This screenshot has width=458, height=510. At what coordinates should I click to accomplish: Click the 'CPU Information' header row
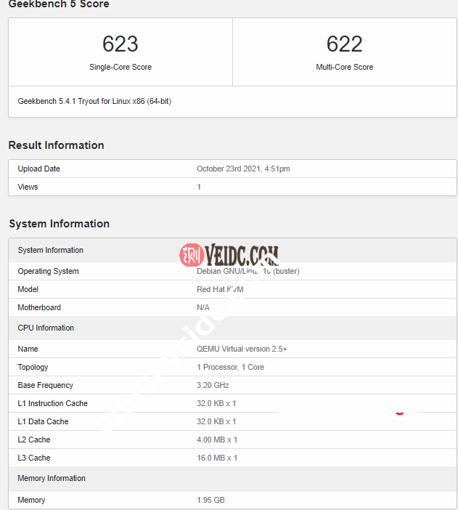pos(232,328)
